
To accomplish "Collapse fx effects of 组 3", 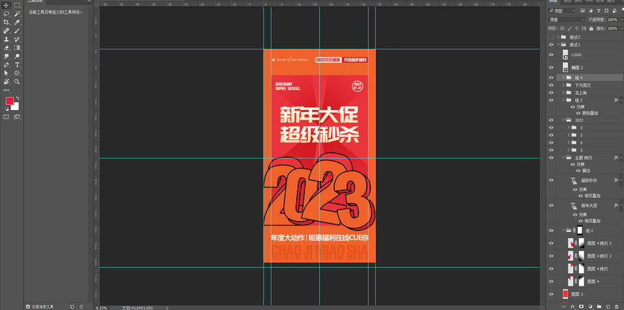I will tap(621, 100).
